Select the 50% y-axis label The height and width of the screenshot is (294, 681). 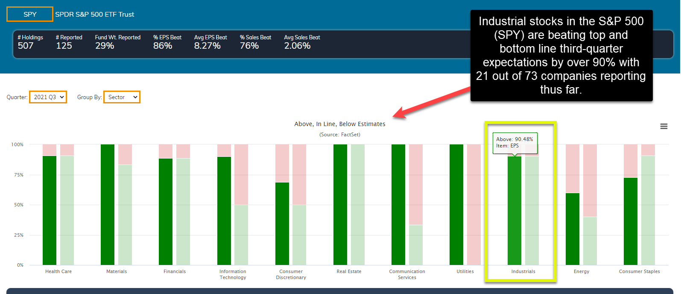click(19, 205)
